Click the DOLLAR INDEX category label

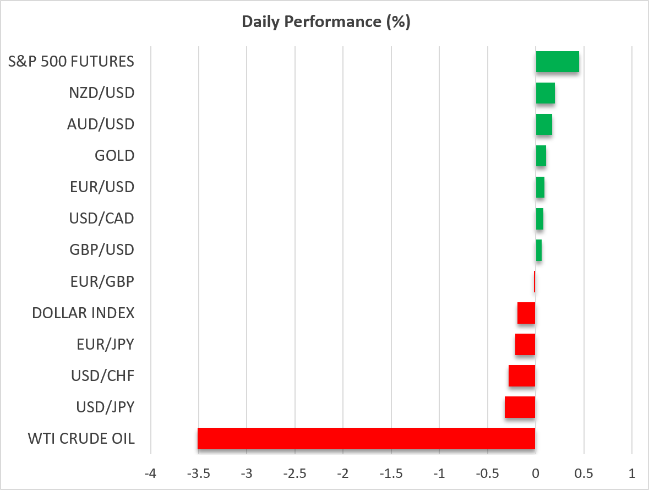pyautogui.click(x=83, y=313)
